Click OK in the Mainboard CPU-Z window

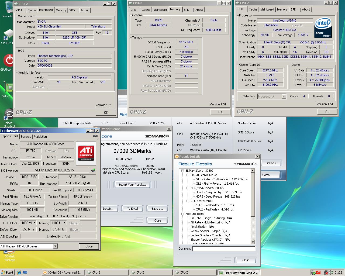[x=106, y=113]
